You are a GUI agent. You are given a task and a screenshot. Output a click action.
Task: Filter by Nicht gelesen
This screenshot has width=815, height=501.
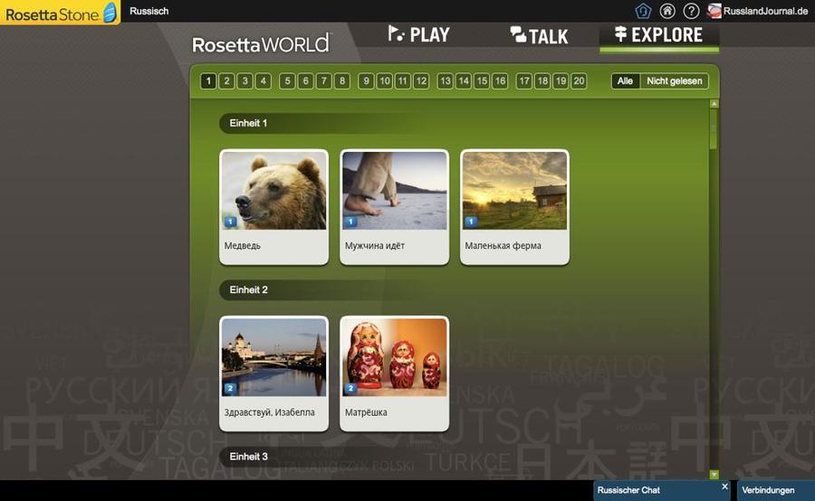[x=674, y=81]
